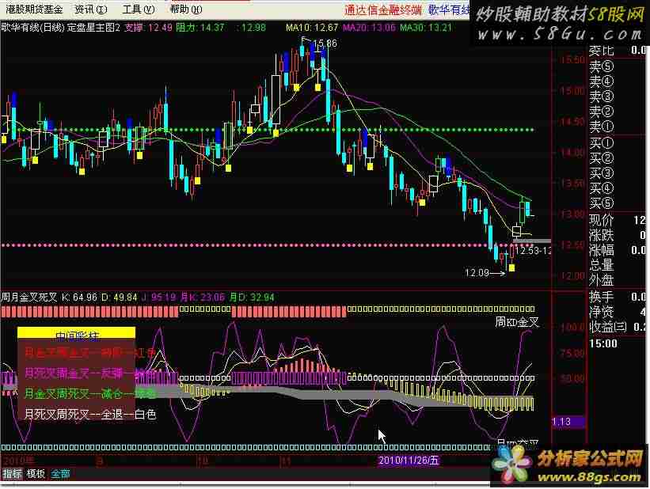The width and height of the screenshot is (650, 489).
Task: Click the 定盘星主图2 indicator name
Action: [x=93, y=28]
